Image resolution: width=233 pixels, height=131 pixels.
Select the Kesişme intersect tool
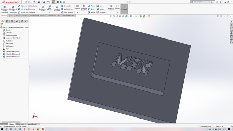[100, 9]
